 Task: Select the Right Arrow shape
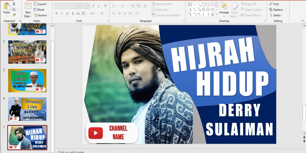[204, 9]
